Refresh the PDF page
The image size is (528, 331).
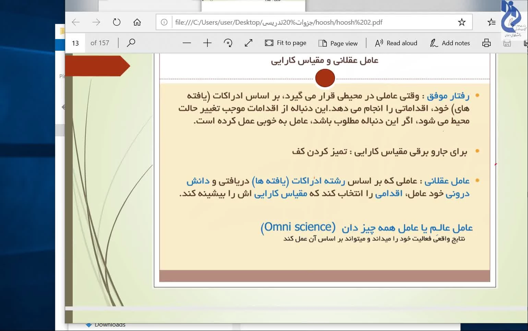pos(117,22)
